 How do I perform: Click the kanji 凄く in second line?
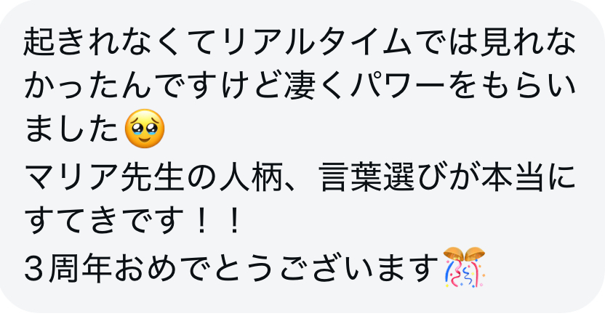(316, 85)
